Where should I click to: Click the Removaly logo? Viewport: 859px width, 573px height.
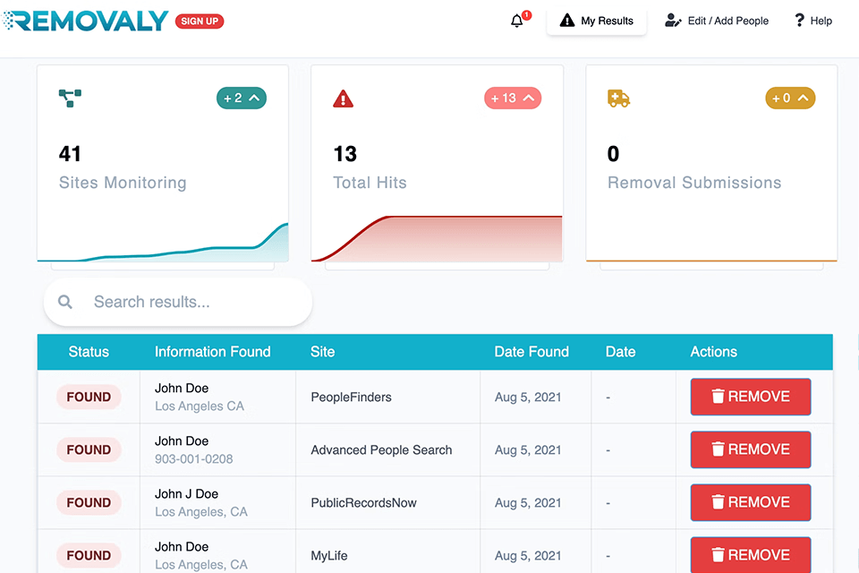pyautogui.click(x=85, y=21)
